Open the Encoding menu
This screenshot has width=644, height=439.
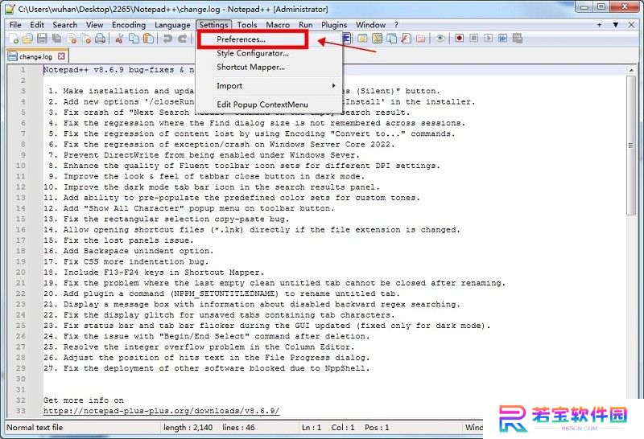click(x=129, y=25)
